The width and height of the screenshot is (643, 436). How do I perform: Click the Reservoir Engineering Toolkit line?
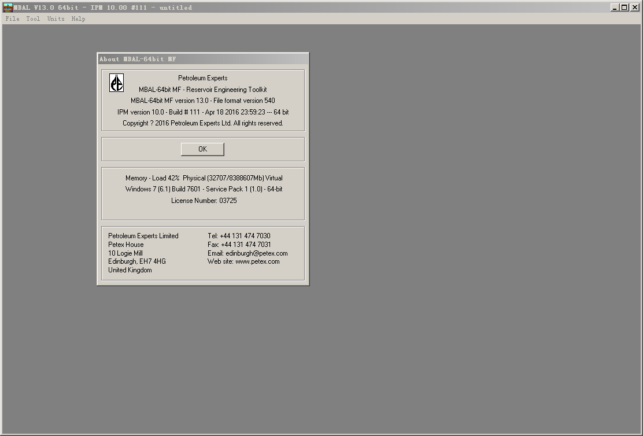(x=202, y=90)
